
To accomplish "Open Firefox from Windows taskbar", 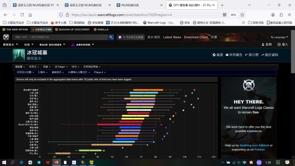I will [56, 162].
